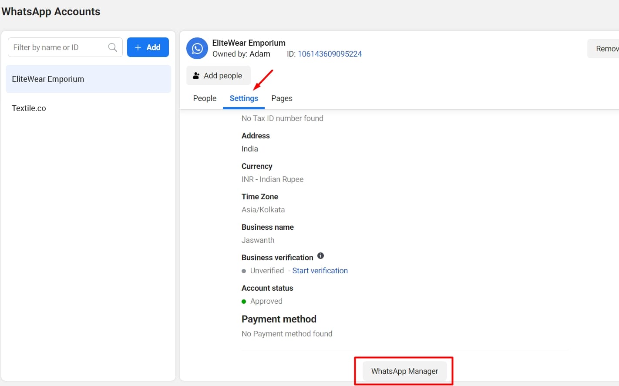Viewport: 619px width, 386px height.
Task: Click the Address value 'India'
Action: point(250,149)
